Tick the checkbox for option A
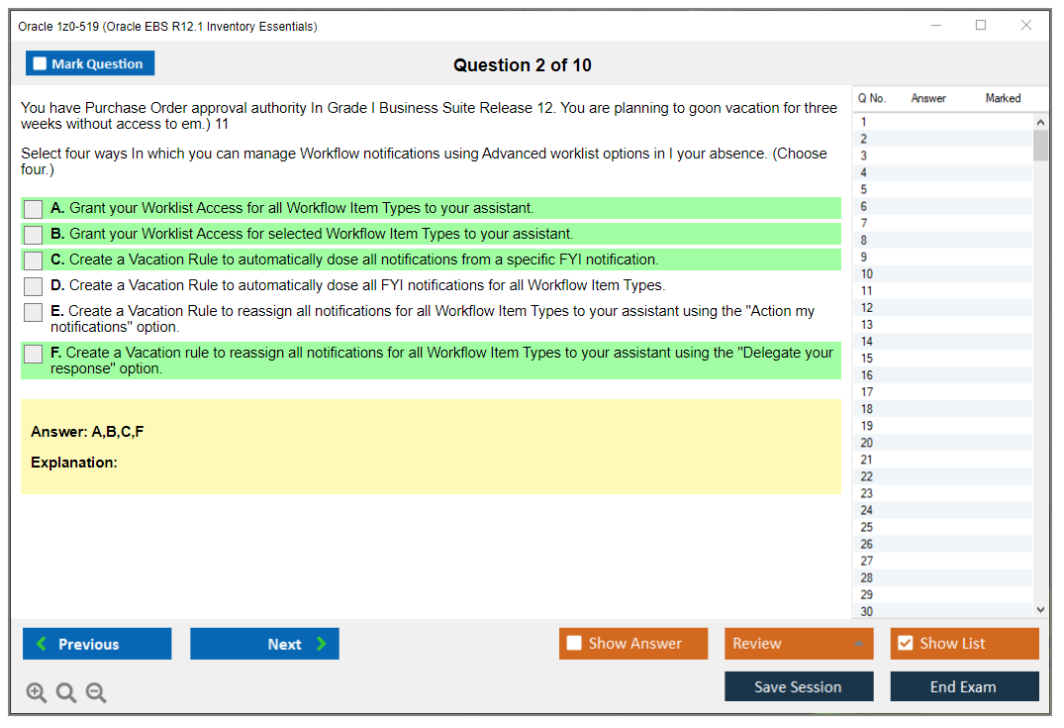Viewport: 1064px width, 728px height. pos(33,209)
